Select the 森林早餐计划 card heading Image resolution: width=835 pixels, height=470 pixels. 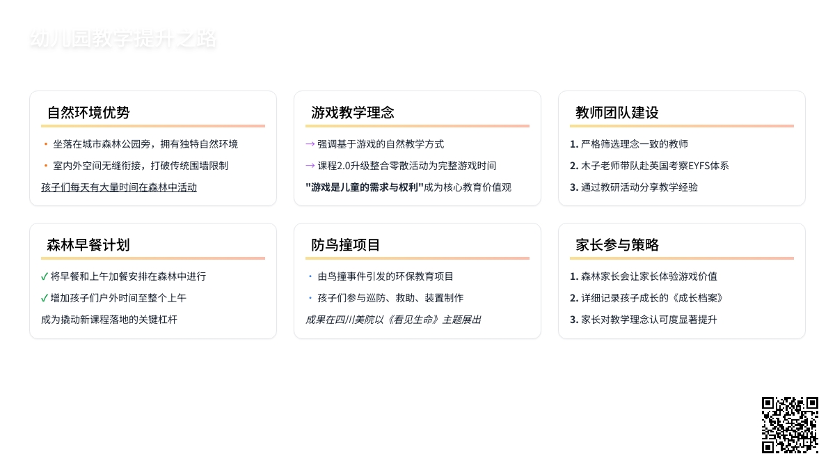(x=88, y=244)
